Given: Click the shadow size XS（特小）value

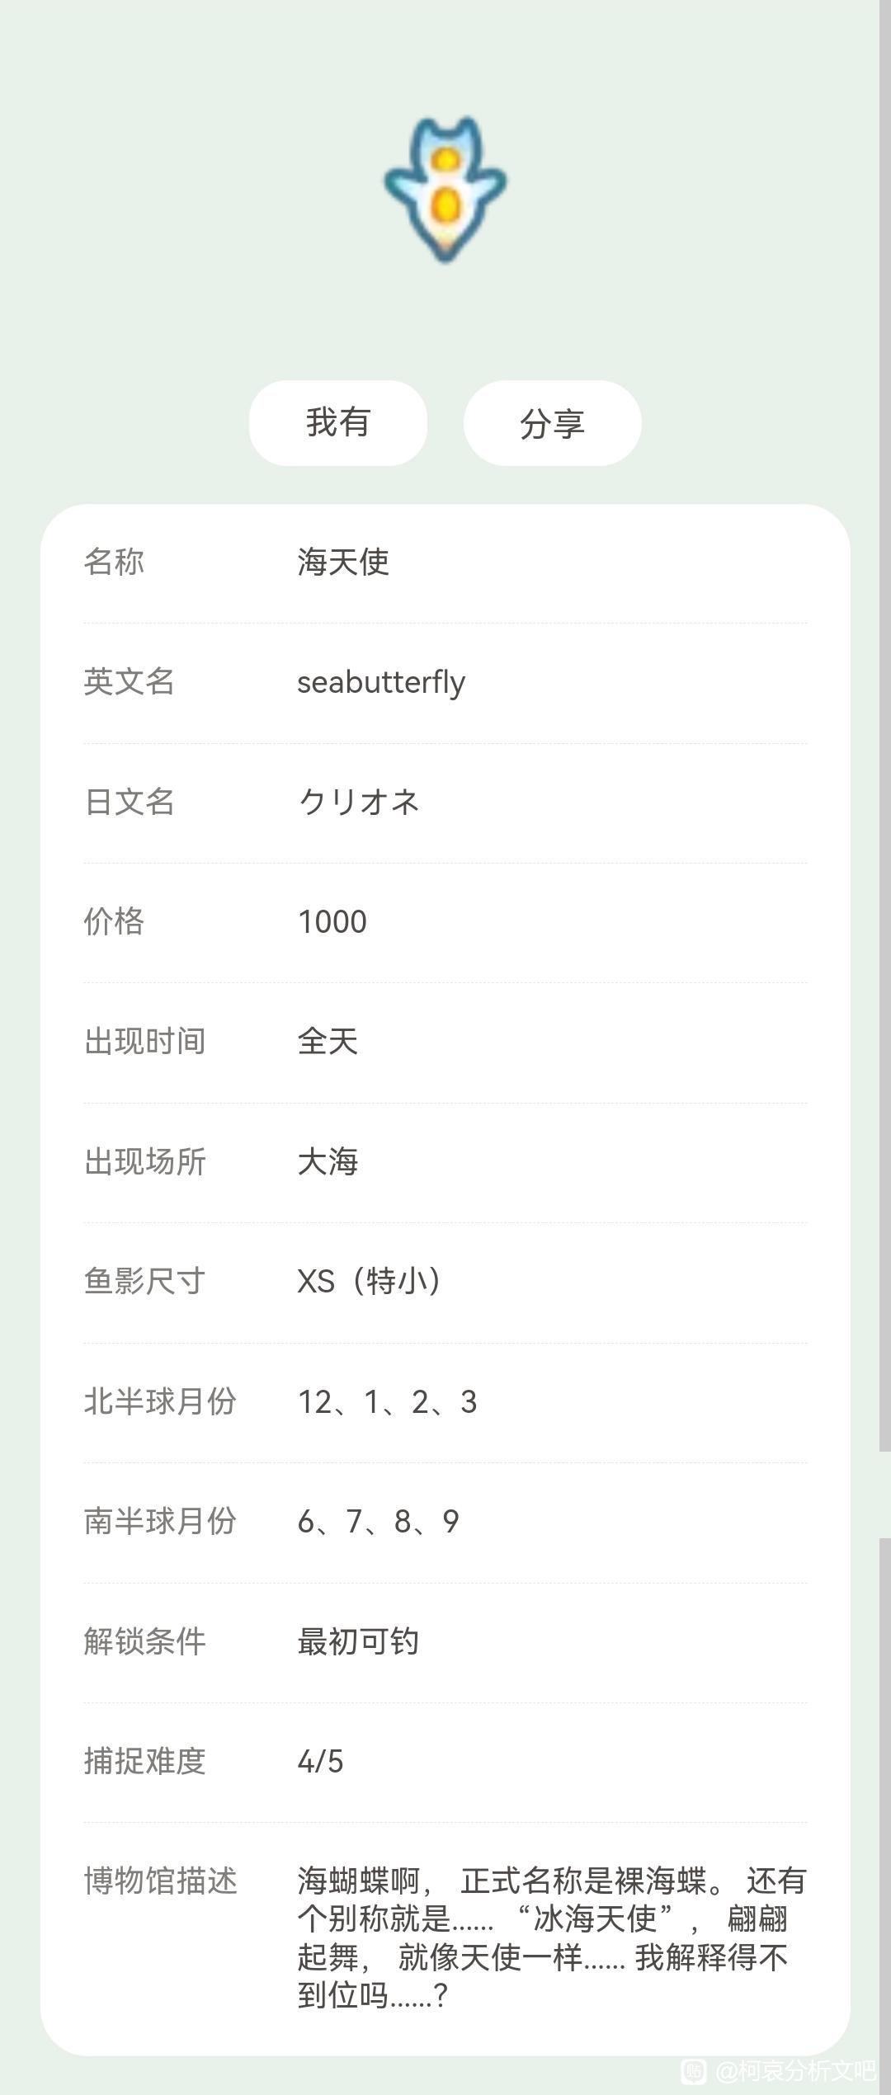Looking at the screenshot, I should pos(369,1281).
